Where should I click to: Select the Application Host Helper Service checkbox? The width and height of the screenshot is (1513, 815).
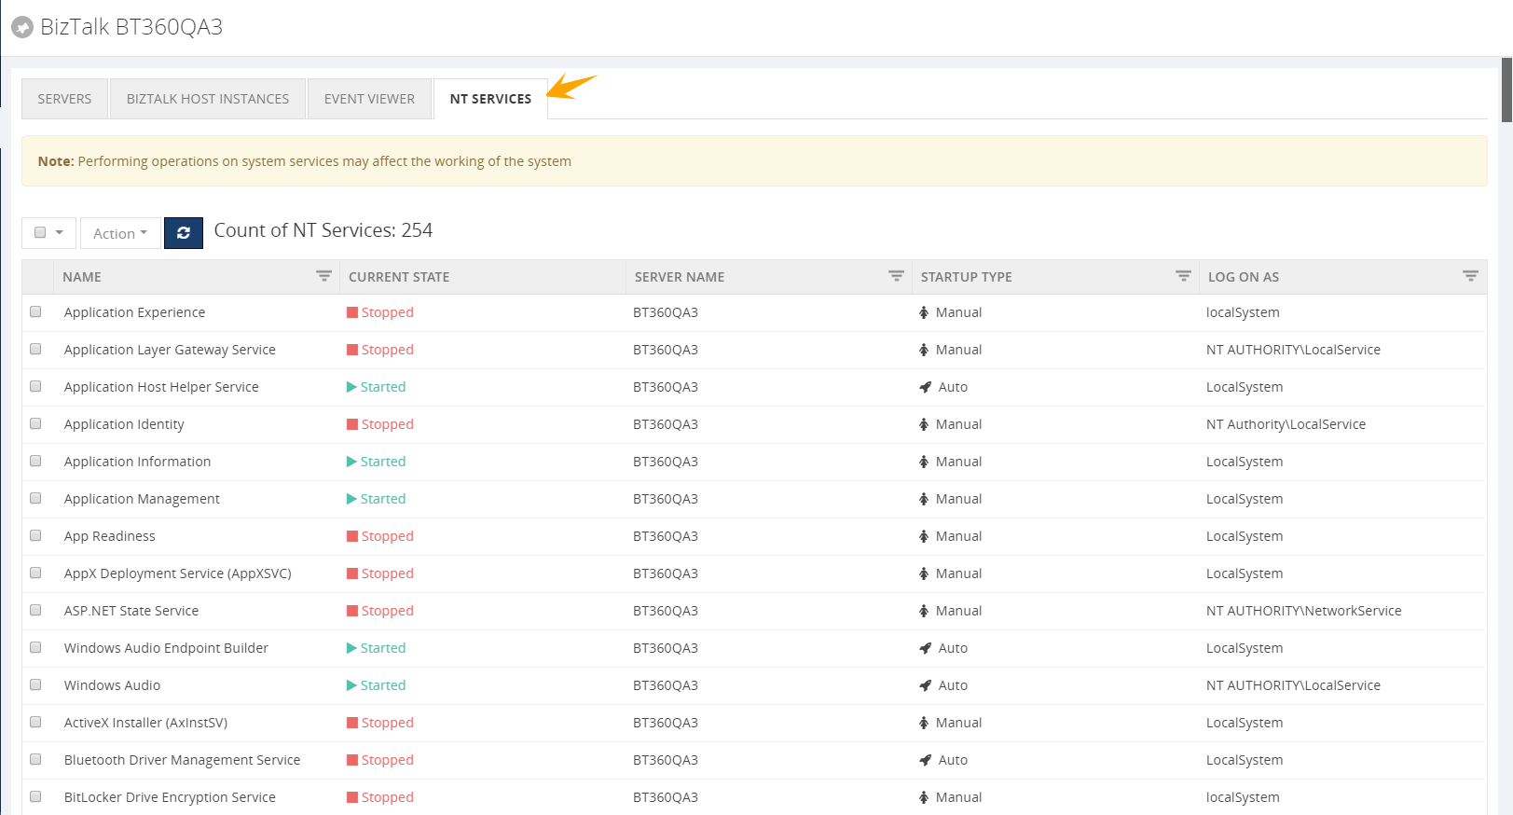[x=35, y=386]
